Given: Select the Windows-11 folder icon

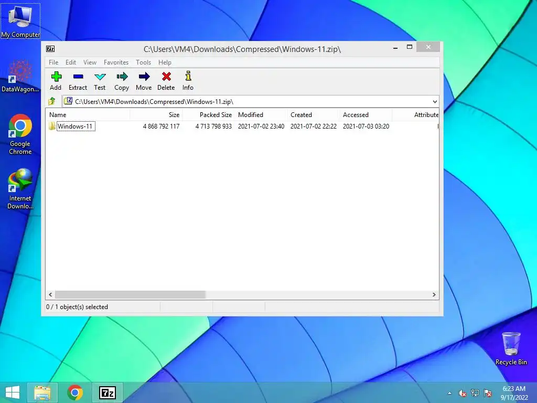Looking at the screenshot, I should [x=52, y=126].
